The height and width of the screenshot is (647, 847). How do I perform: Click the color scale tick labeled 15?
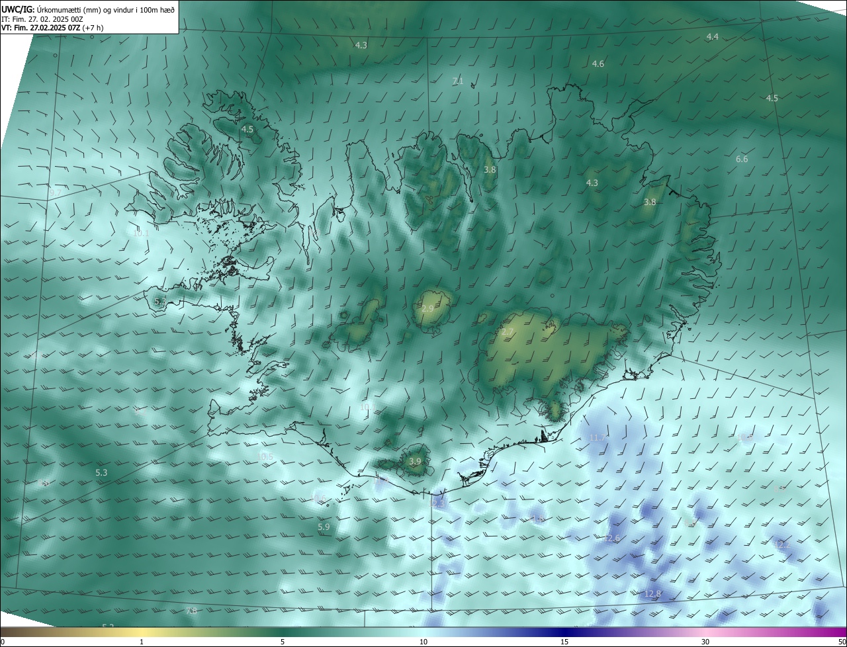coord(564,642)
